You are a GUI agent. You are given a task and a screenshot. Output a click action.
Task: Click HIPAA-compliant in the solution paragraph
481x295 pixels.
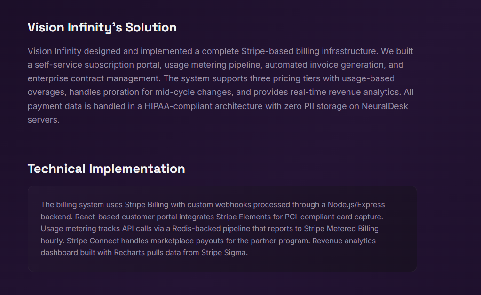pyautogui.click(x=178, y=106)
